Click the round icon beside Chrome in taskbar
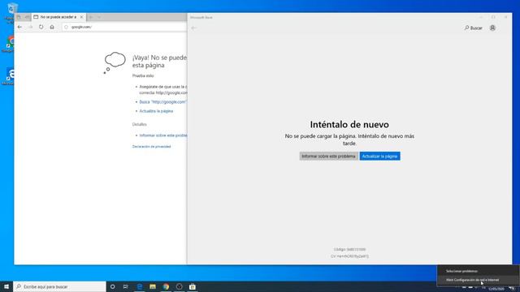The image size is (520, 292). tap(179, 286)
